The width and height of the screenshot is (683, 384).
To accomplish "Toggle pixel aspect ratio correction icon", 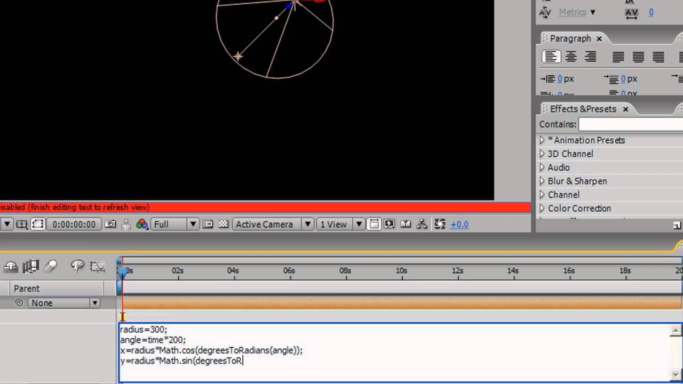I will click(374, 225).
